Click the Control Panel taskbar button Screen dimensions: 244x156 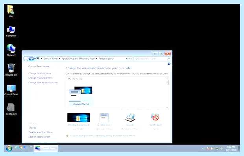[x=46, y=149]
